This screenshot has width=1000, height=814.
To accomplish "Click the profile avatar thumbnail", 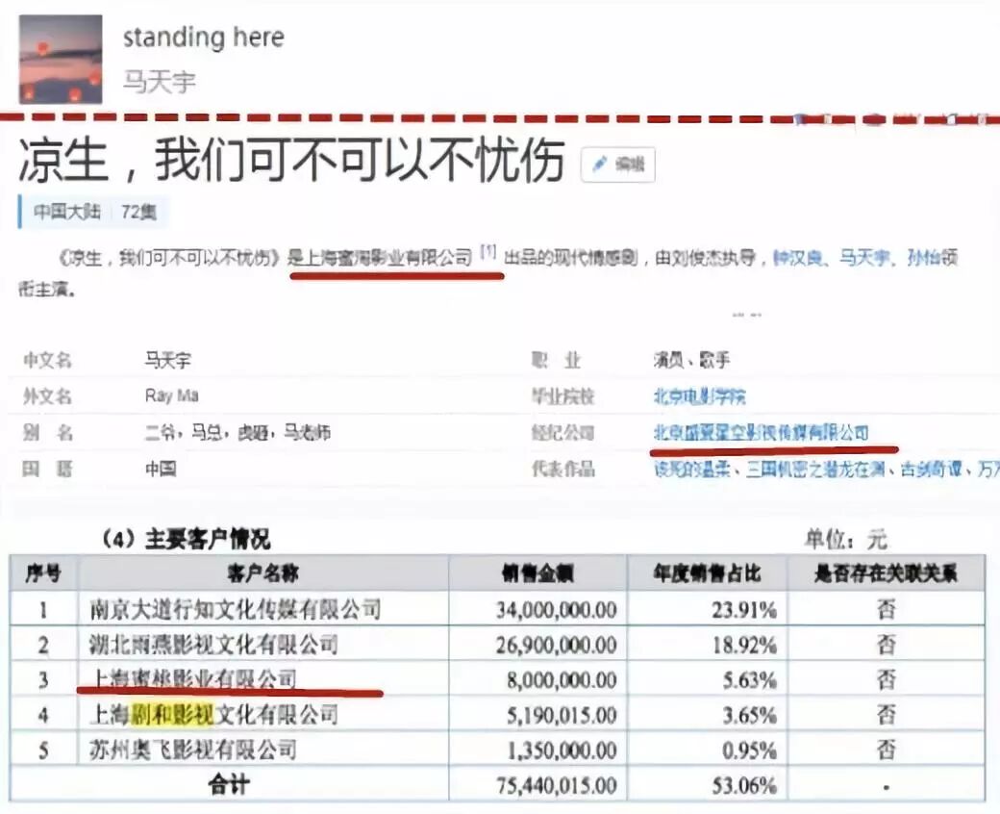I will pos(61,59).
